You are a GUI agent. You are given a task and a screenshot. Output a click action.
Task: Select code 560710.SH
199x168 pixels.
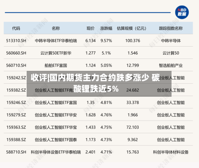16,65
